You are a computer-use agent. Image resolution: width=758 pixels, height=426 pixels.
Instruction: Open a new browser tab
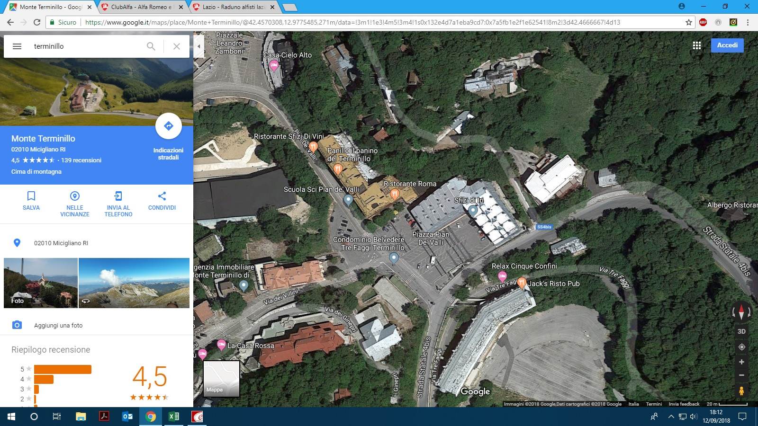point(289,7)
